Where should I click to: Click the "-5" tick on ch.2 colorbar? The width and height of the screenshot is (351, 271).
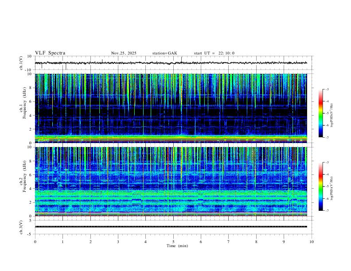pos(327,186)
